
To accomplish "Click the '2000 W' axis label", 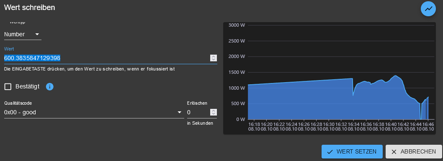I will click(236, 57).
